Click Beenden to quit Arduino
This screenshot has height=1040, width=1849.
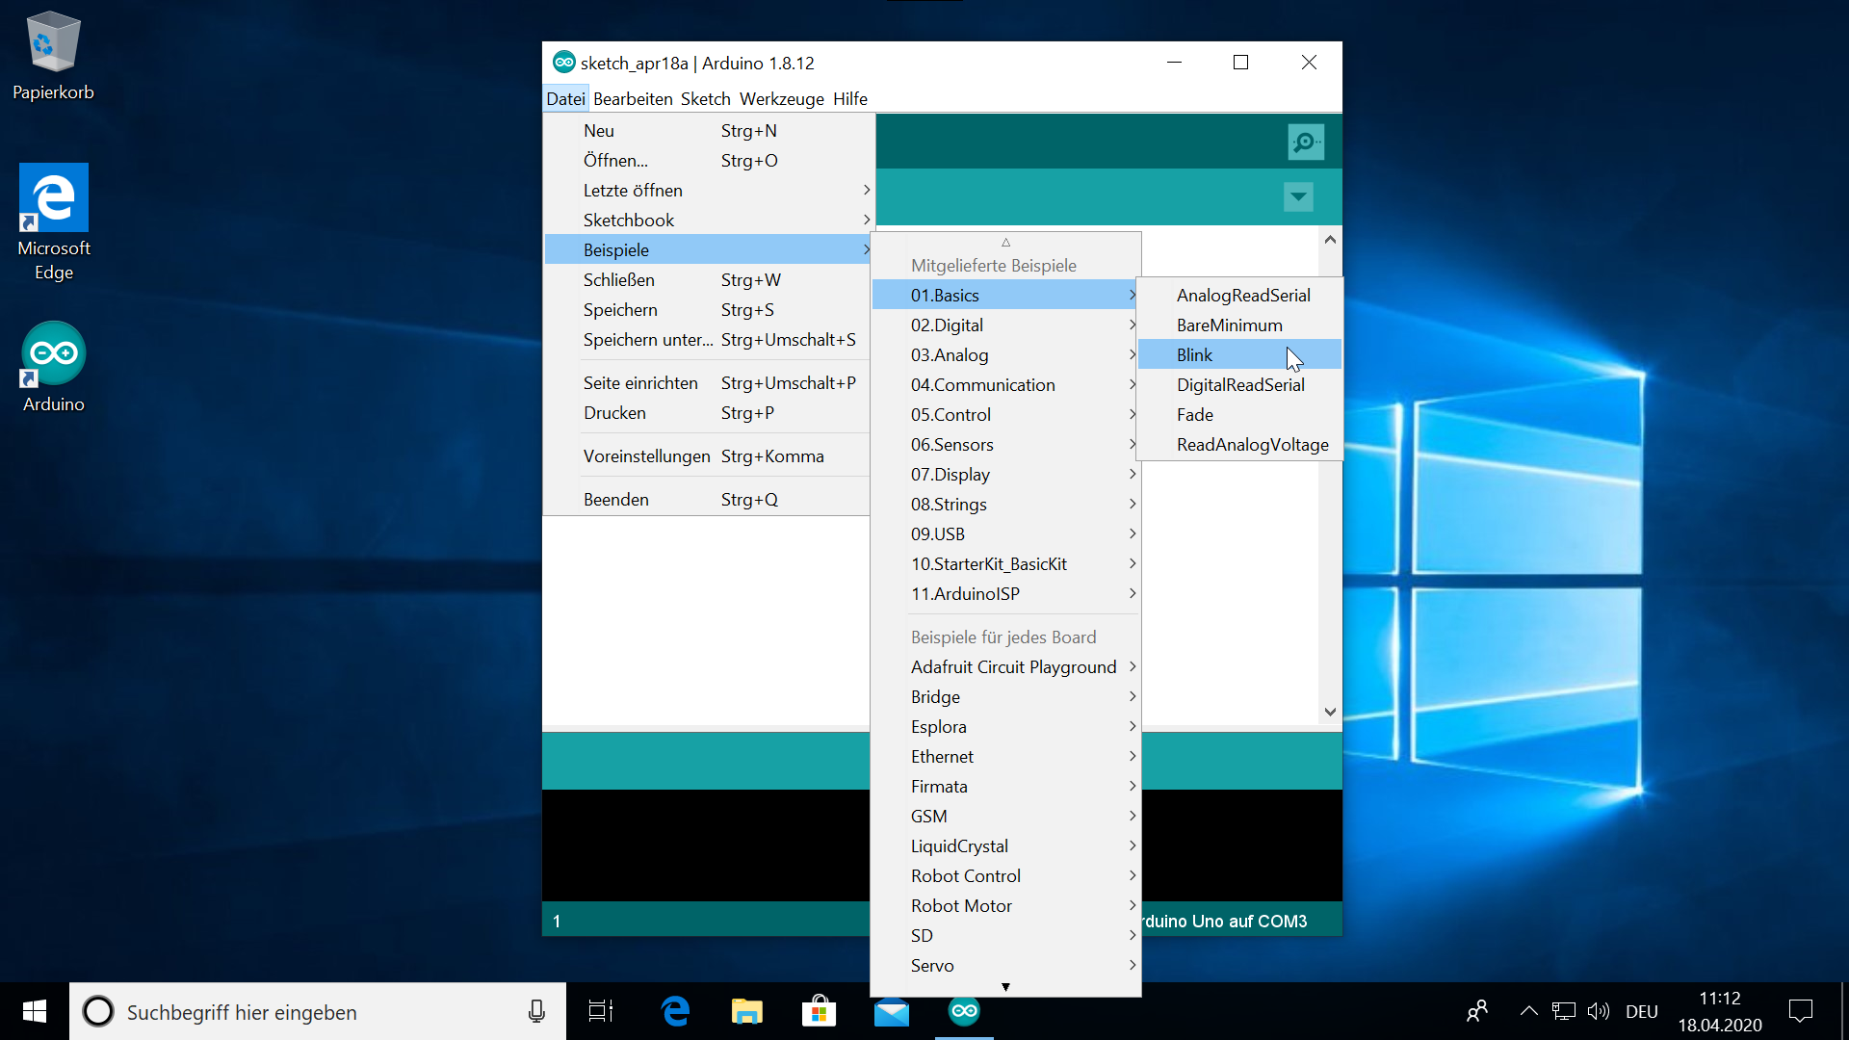click(709, 499)
